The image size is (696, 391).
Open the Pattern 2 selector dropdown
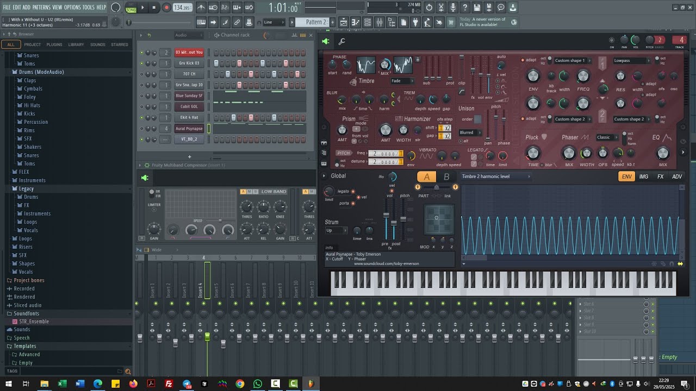[x=316, y=22]
